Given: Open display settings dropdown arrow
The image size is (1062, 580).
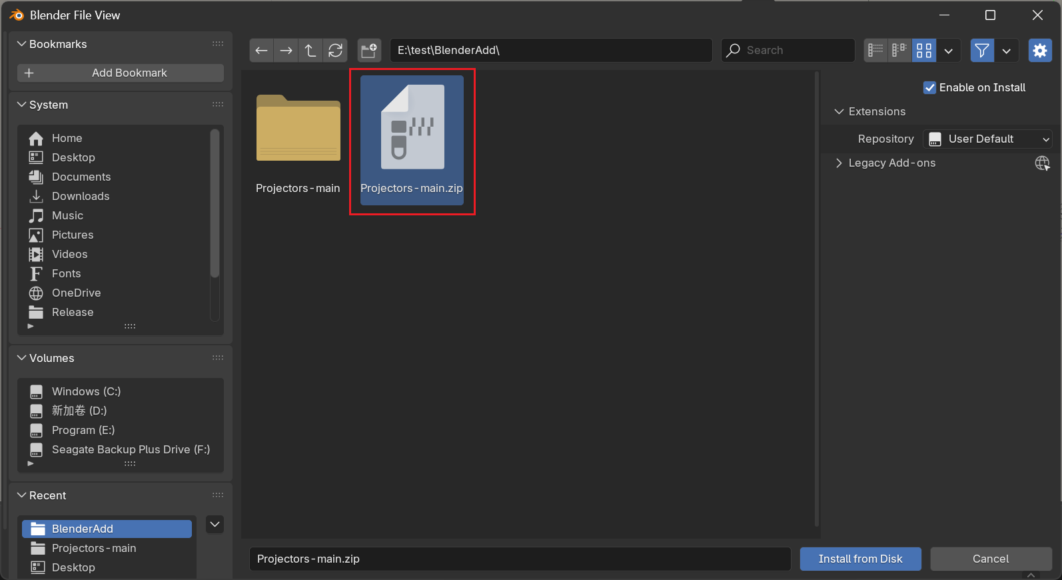Looking at the screenshot, I should pos(949,50).
